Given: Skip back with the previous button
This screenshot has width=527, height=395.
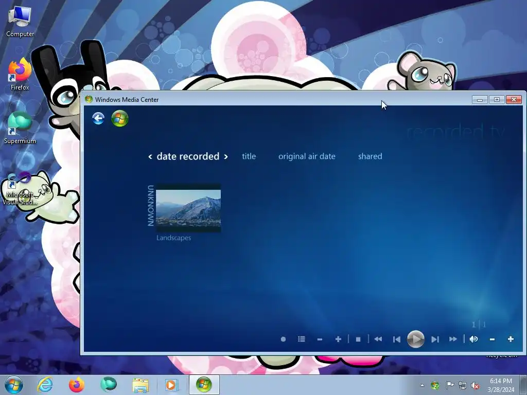Looking at the screenshot, I should pos(397,339).
